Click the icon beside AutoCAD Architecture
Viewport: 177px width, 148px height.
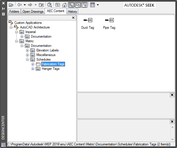pyautogui.click(x=16, y=27)
